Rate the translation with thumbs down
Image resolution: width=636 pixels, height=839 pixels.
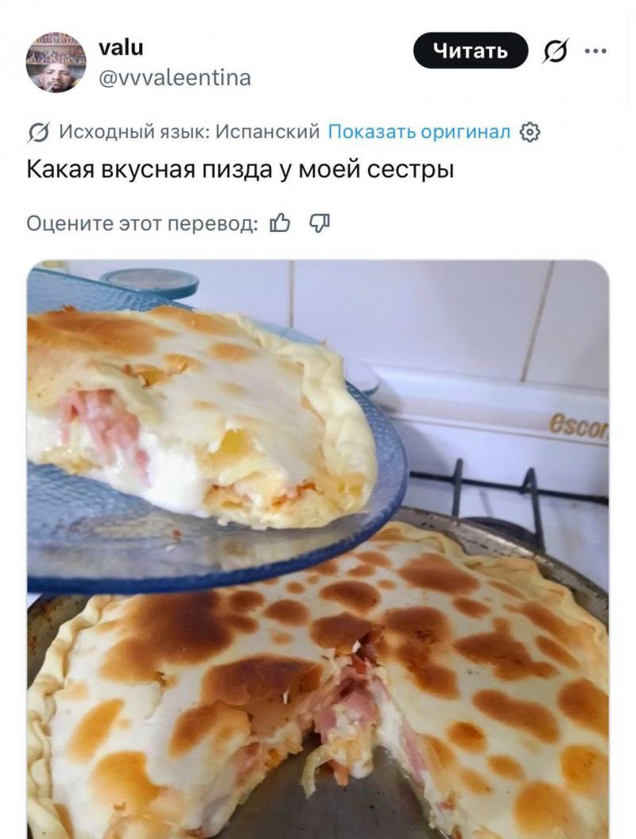319,222
